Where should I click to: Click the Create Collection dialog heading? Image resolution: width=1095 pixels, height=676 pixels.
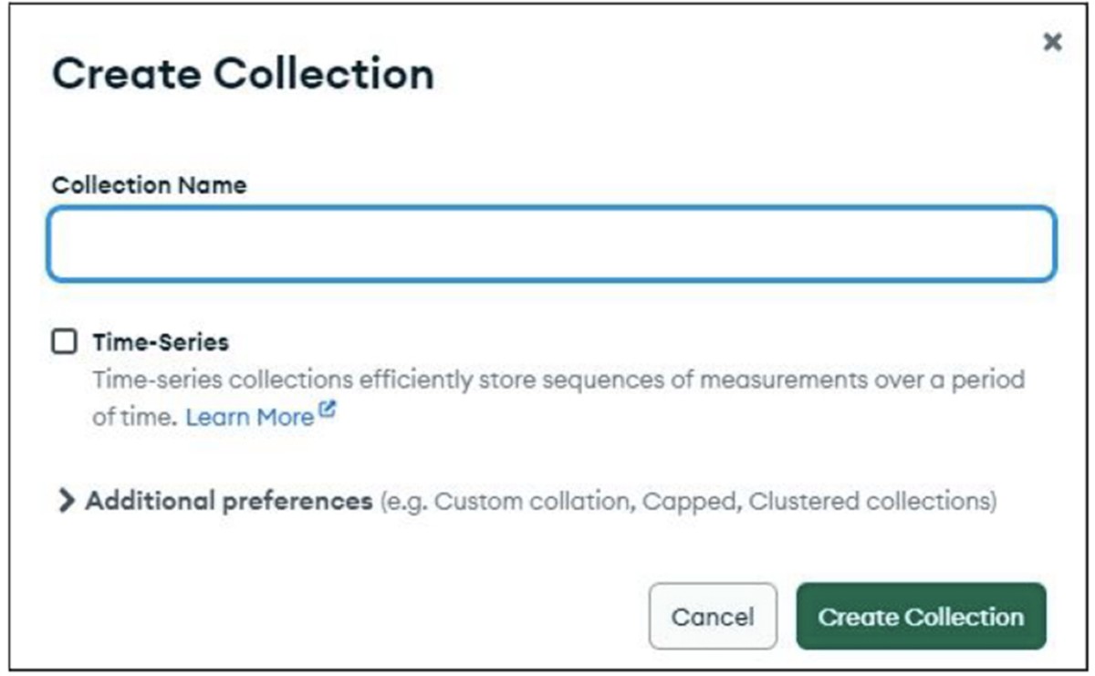[x=243, y=74]
